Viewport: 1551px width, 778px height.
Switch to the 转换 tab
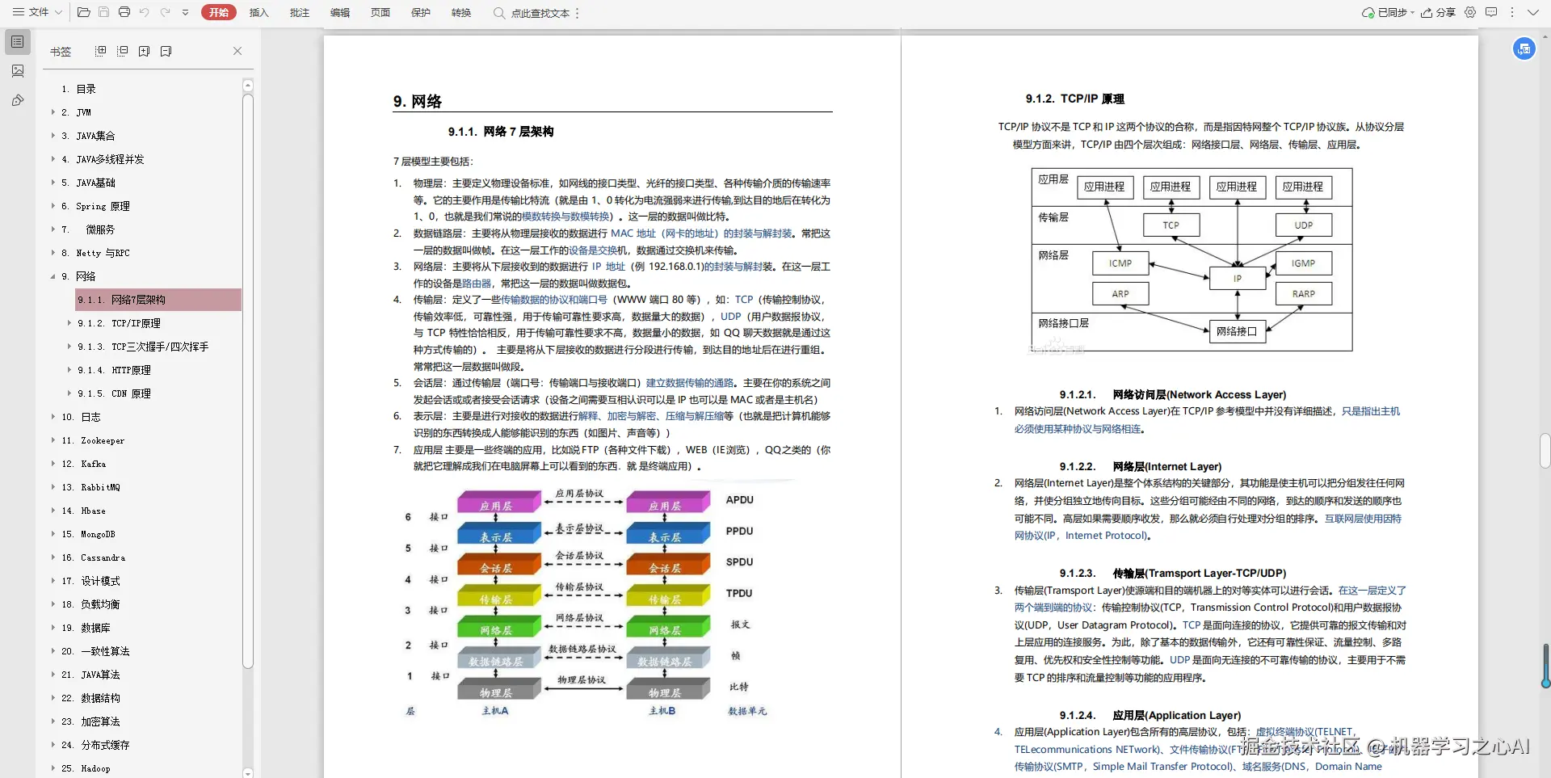click(x=460, y=13)
